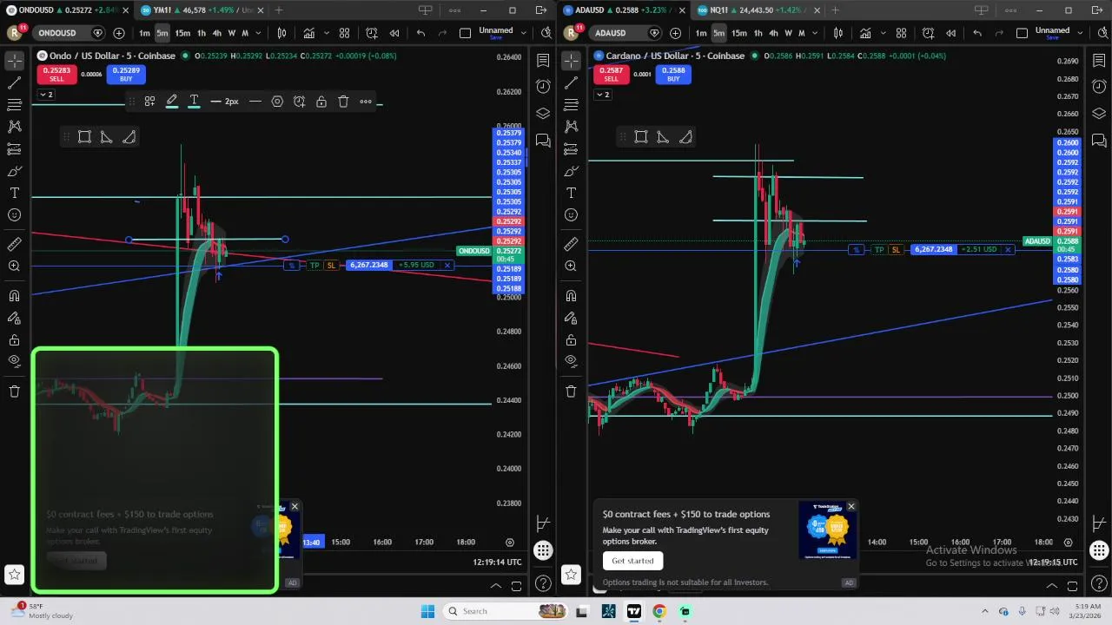
Task: Select zoom in tool in ONDOUSD window
Action: coord(15,266)
